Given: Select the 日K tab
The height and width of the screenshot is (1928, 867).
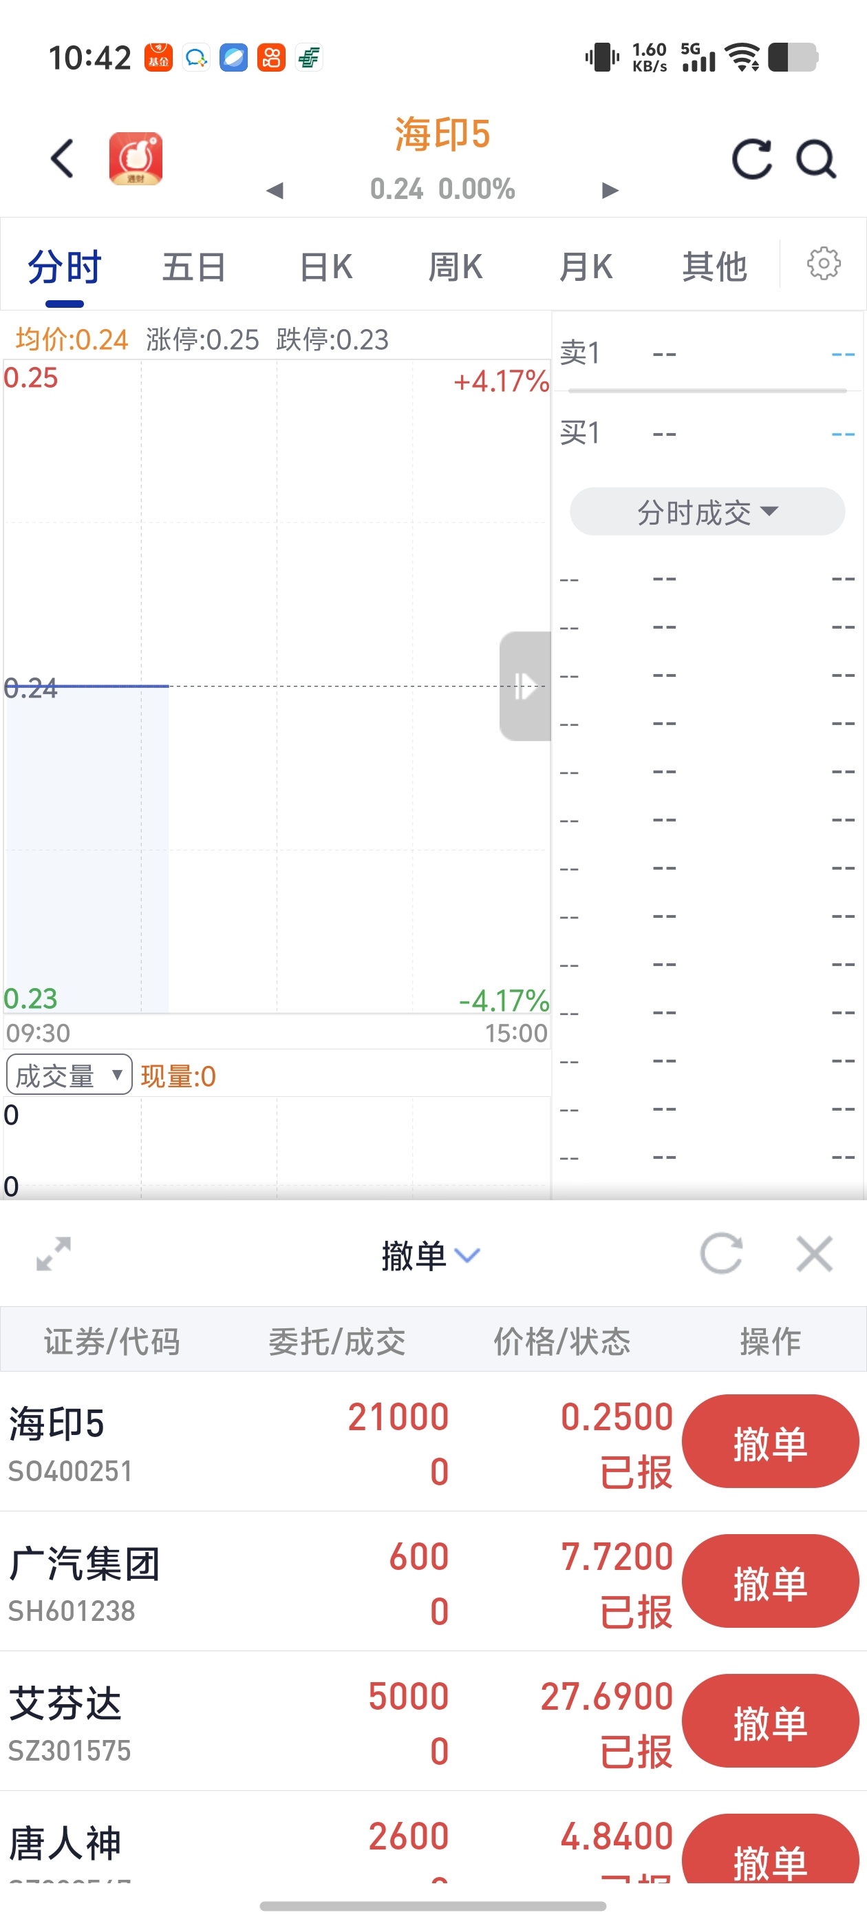Looking at the screenshot, I should pyautogui.click(x=325, y=267).
